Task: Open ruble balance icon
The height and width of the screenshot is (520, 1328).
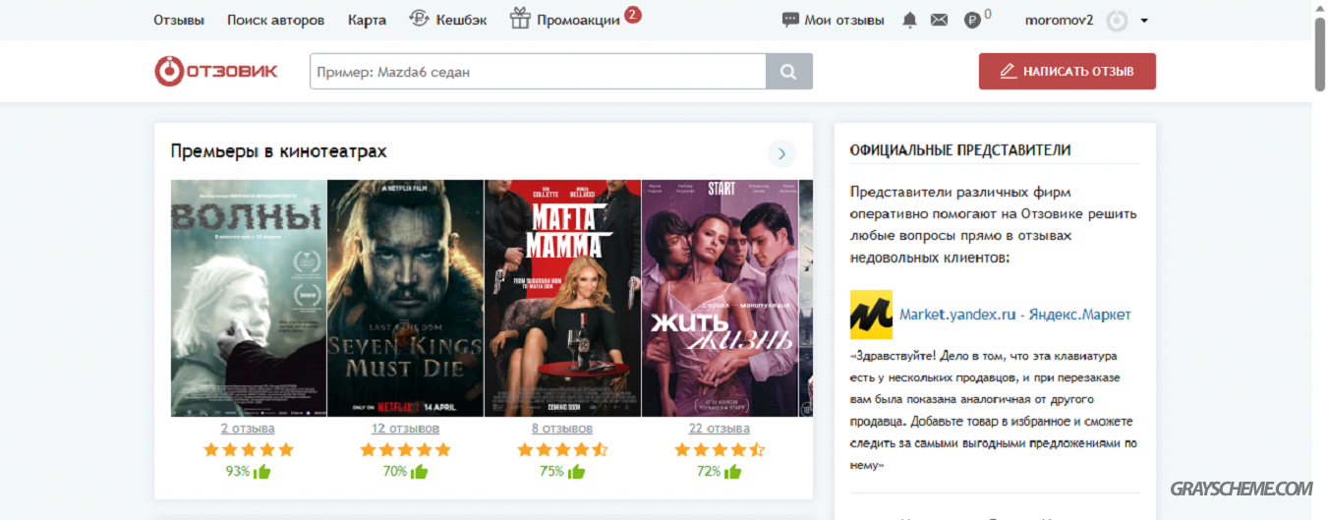Action: click(x=972, y=20)
